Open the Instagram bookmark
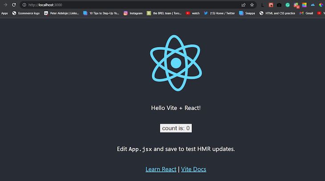325x181 pixels. pos(133,13)
